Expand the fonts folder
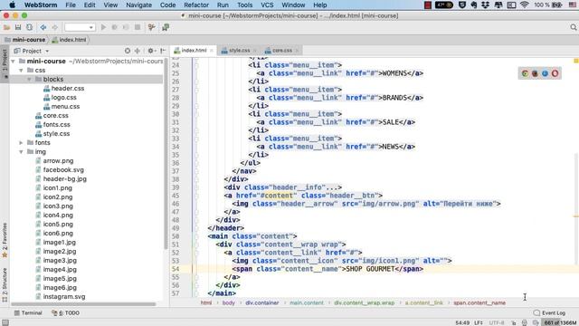Image resolution: width=579 pixels, height=326 pixels. tap(21, 143)
